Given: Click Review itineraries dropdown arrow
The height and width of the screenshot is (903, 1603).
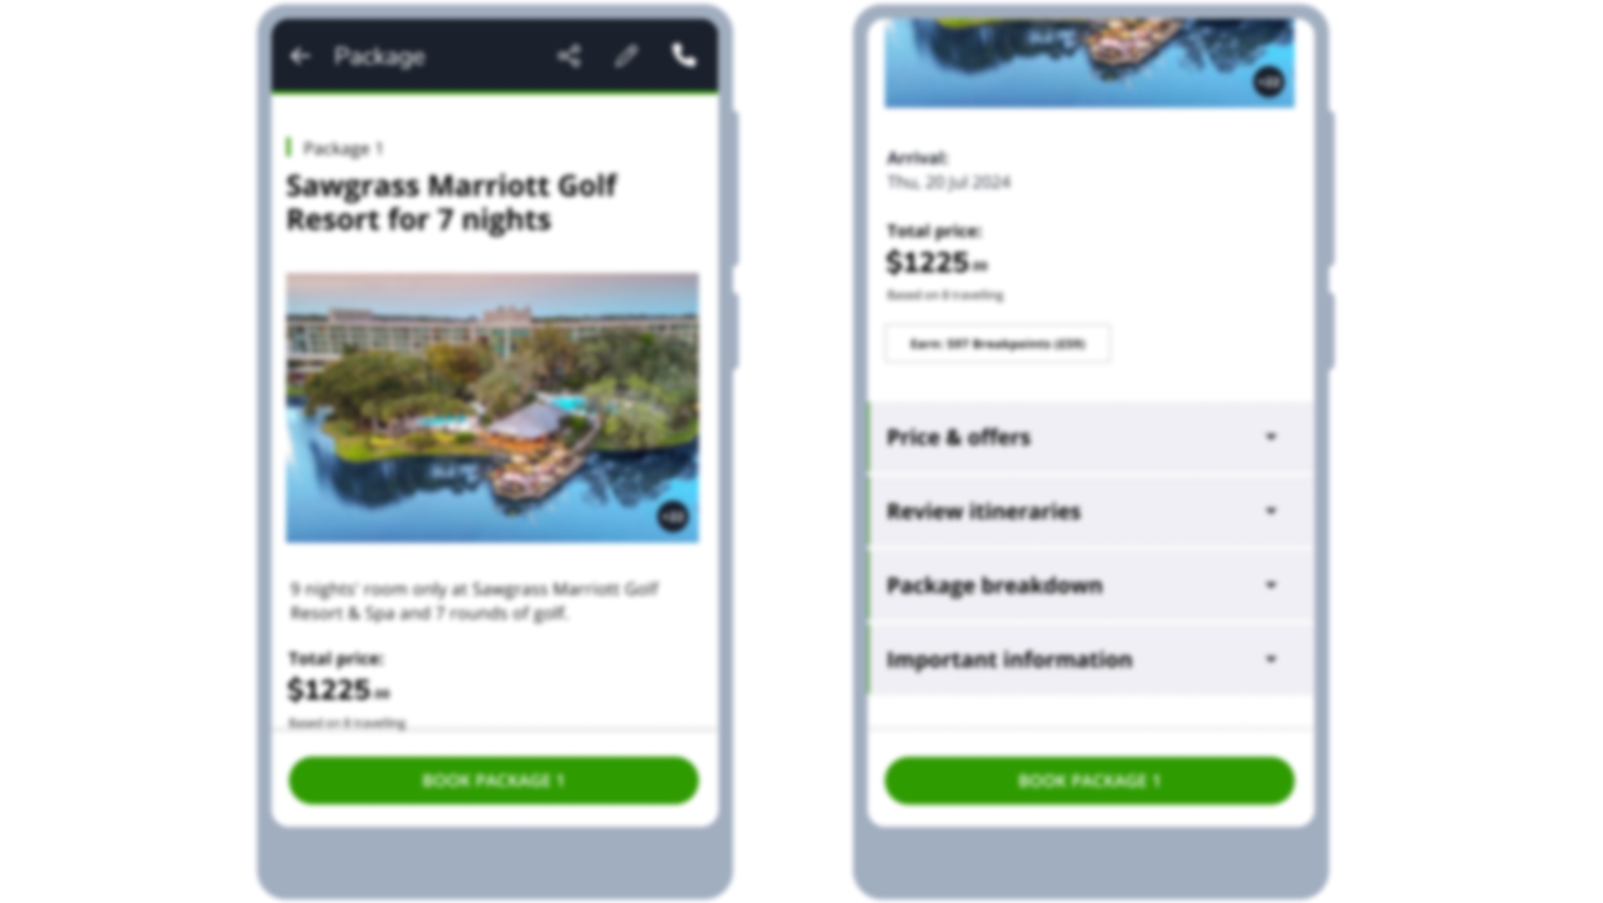Looking at the screenshot, I should coord(1271,510).
